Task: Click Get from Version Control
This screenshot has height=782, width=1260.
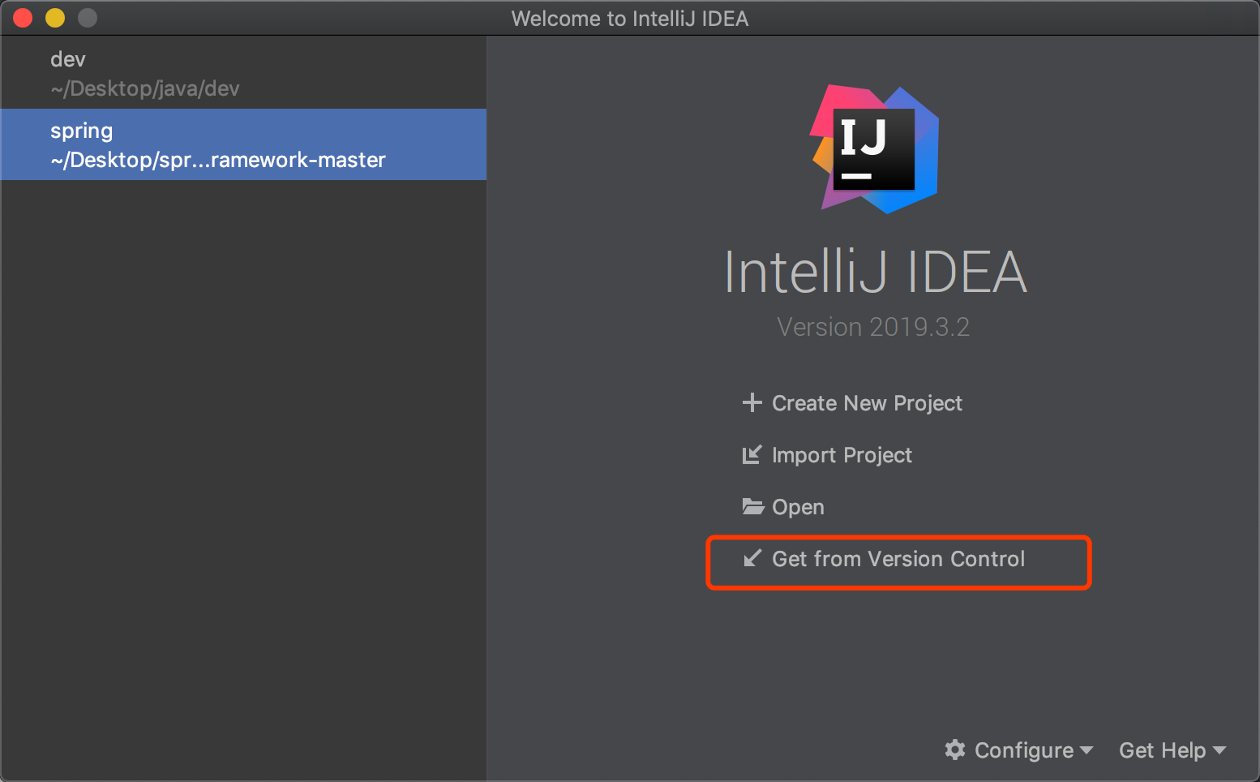Action: (x=898, y=559)
